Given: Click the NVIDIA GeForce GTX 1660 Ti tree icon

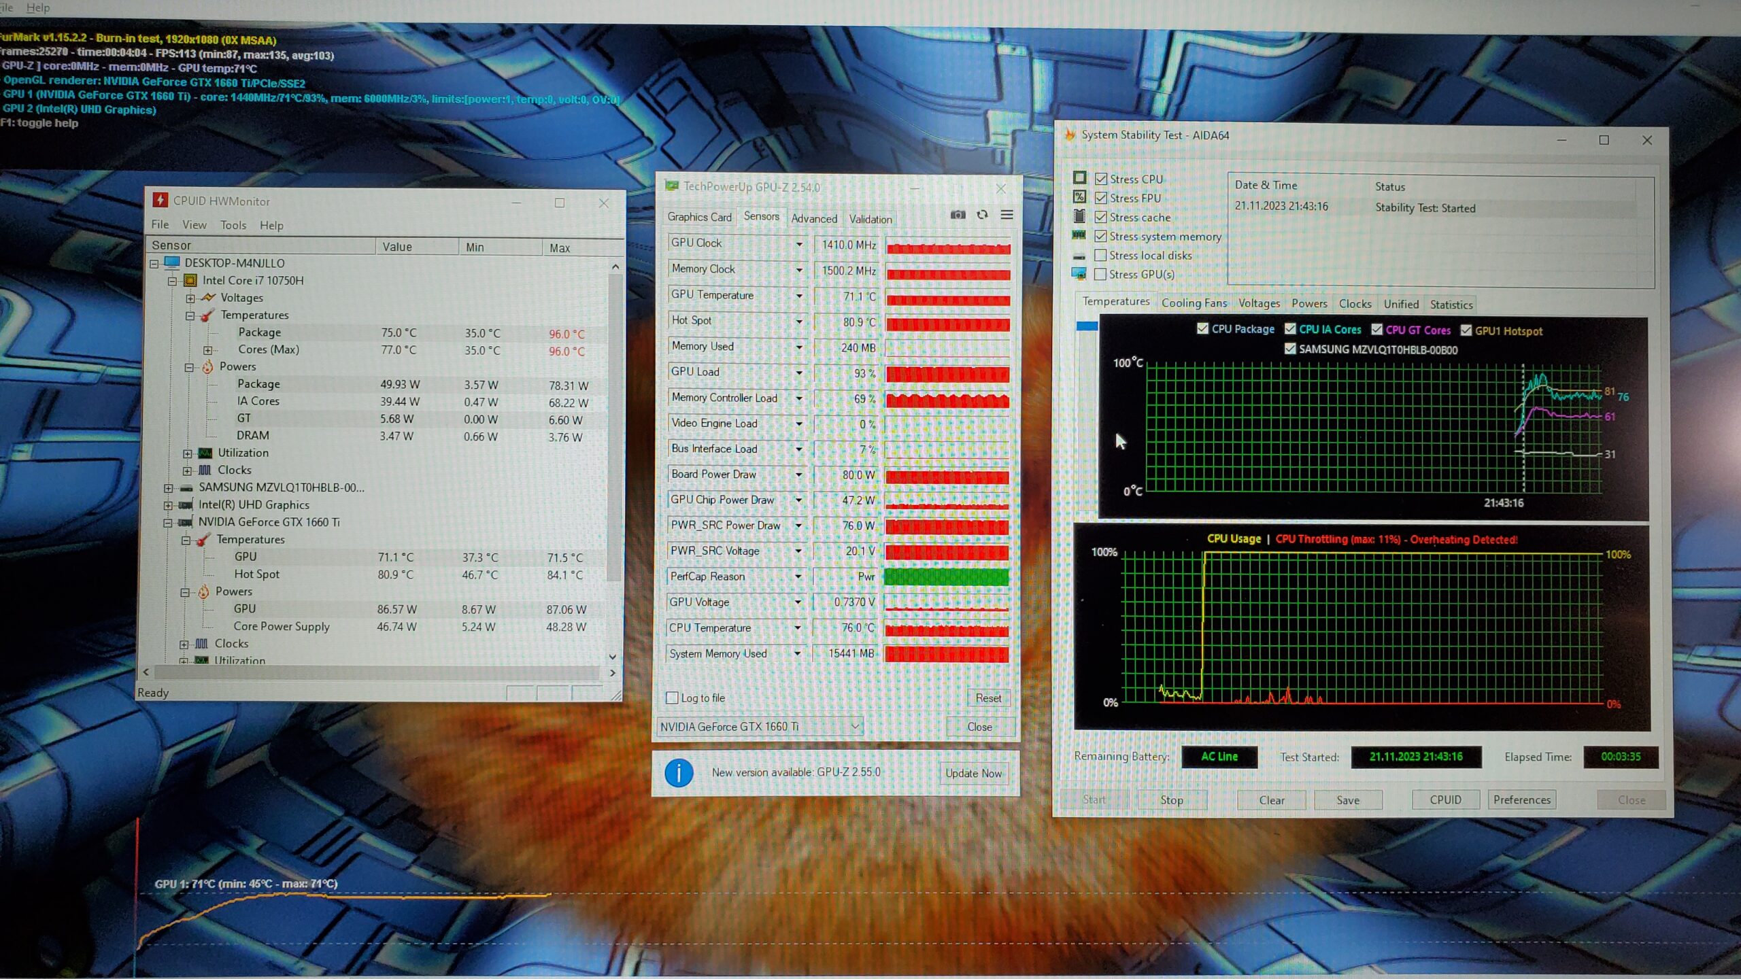Looking at the screenshot, I should 185,522.
